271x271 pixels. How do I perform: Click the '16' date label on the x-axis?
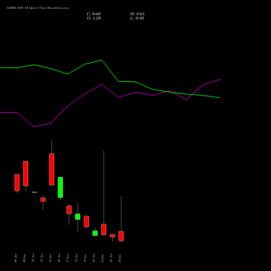[59, 258]
